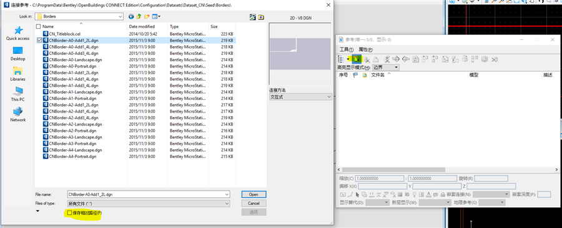Open the 工具 menu in References window

[346, 49]
